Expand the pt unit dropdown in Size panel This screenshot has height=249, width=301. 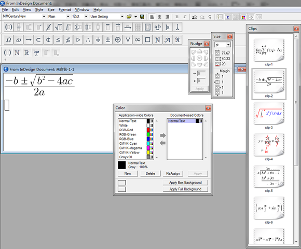coord(228,45)
